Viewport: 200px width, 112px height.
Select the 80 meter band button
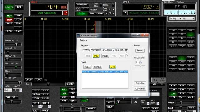(182, 30)
